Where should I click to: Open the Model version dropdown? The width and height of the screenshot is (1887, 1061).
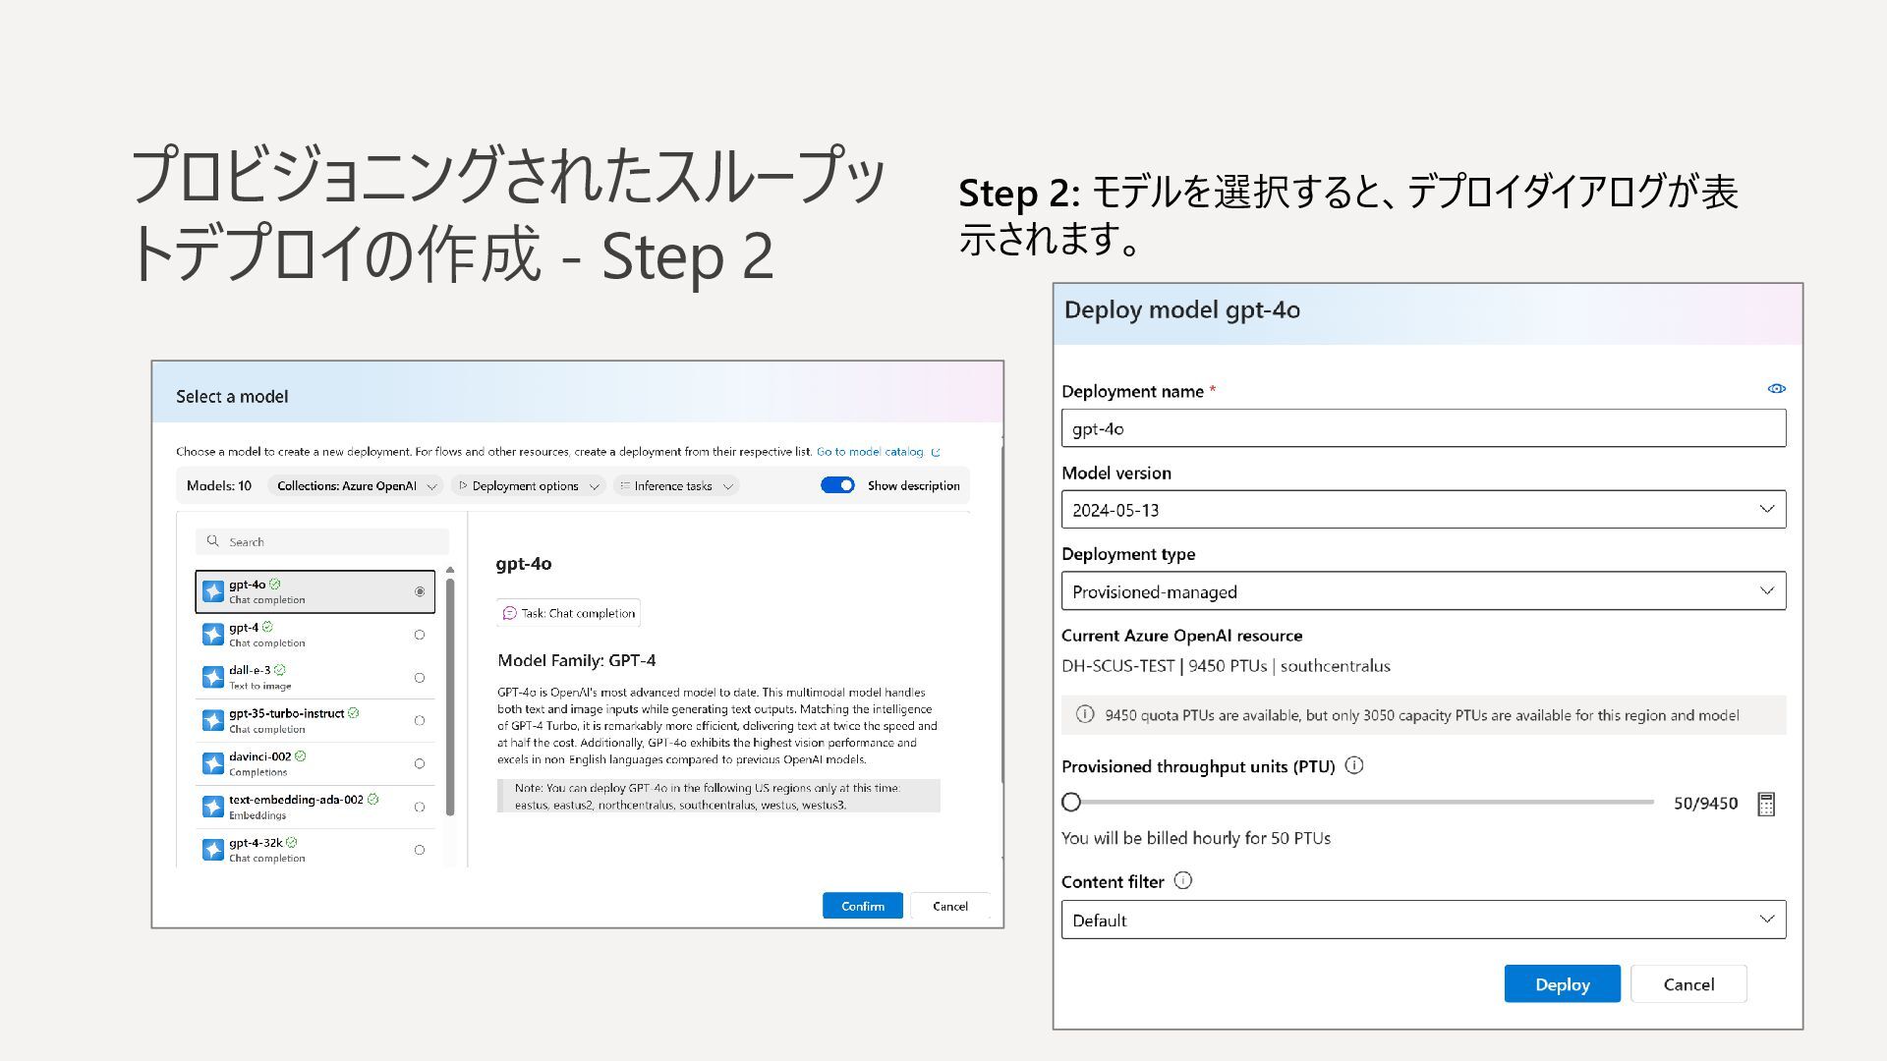tap(1423, 510)
